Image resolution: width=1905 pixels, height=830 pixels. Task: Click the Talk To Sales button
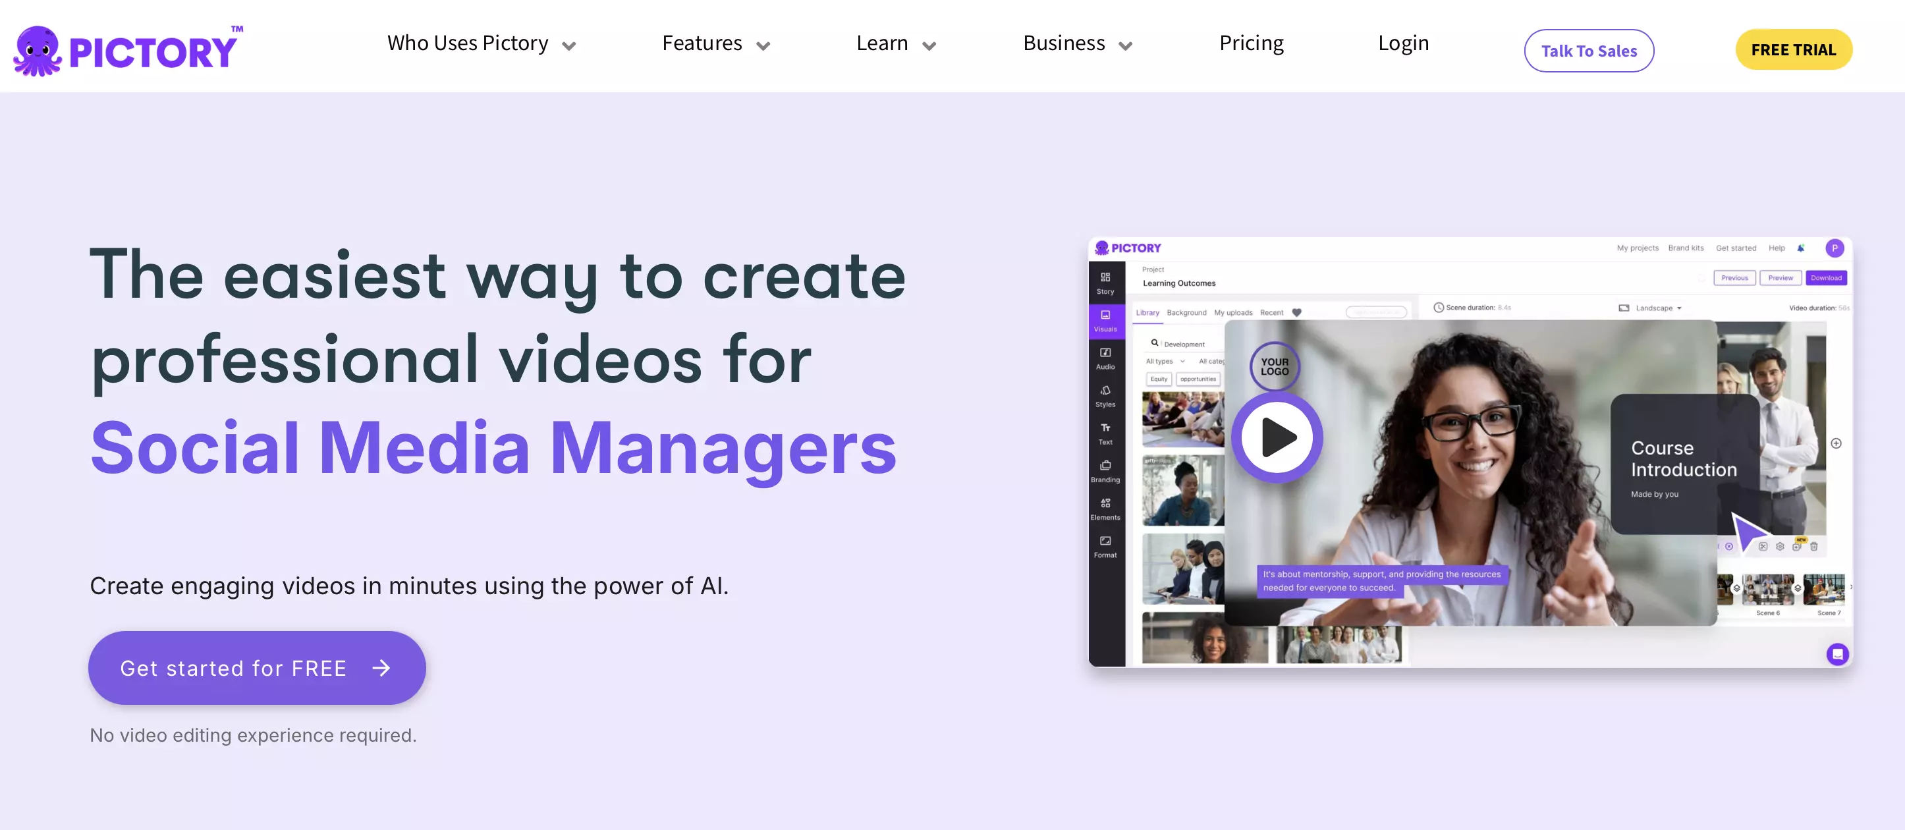coord(1589,51)
